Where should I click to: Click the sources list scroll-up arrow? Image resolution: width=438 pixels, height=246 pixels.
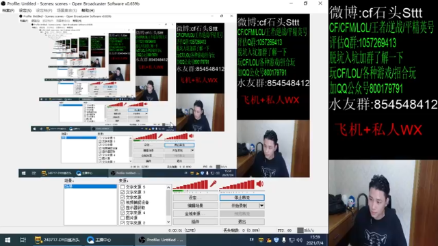(x=168, y=187)
